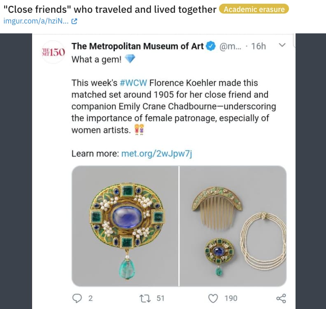326x309 pixels.
Task: Open the share icon on the tweet
Action: pos(281,298)
